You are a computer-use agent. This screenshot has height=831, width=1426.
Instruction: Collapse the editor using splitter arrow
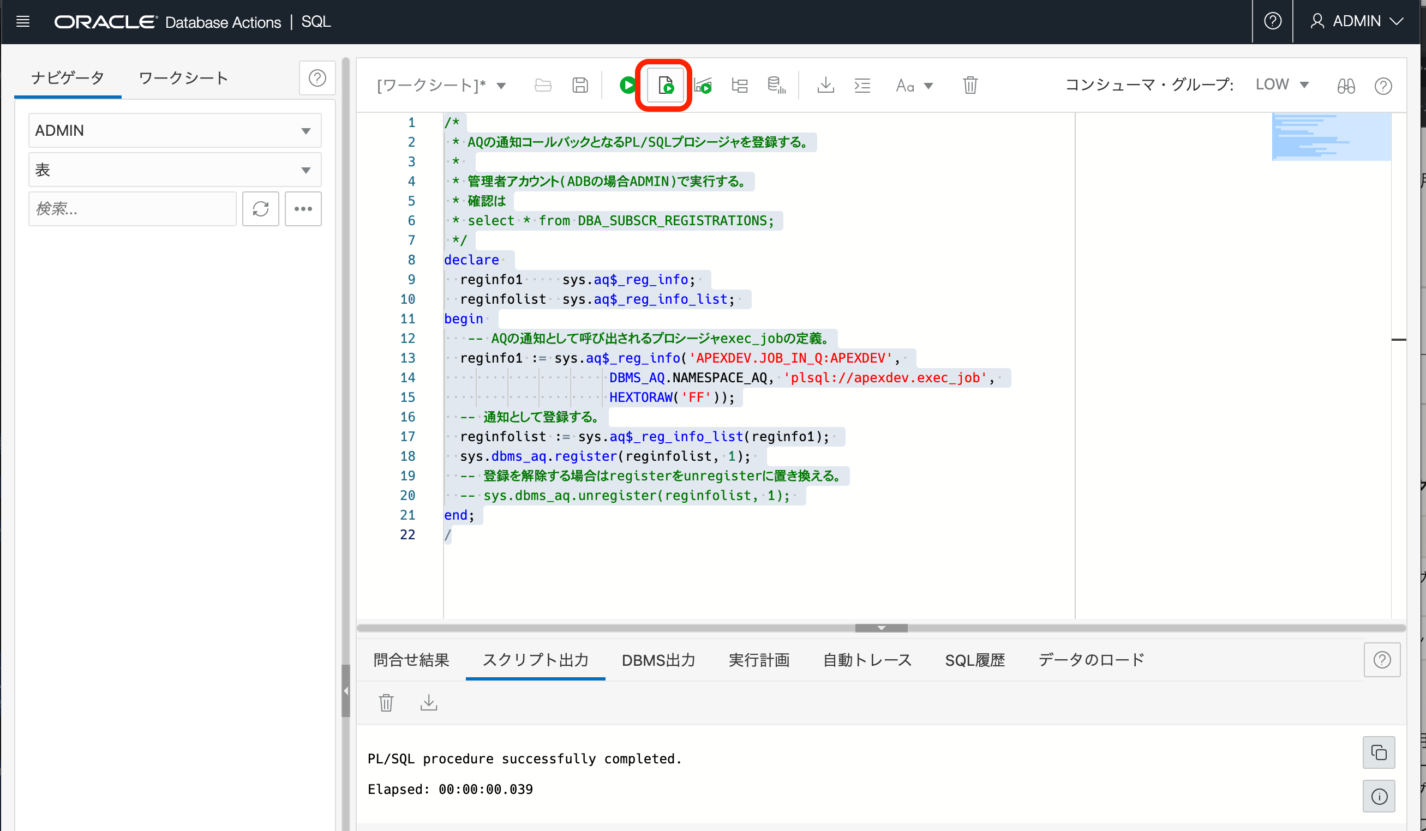(x=881, y=628)
